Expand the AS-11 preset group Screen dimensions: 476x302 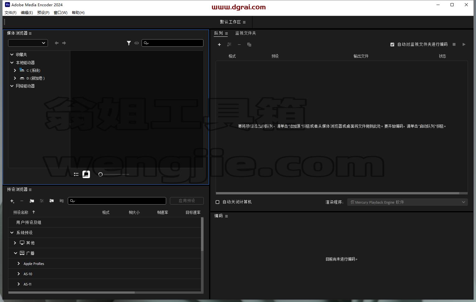pyautogui.click(x=19, y=284)
